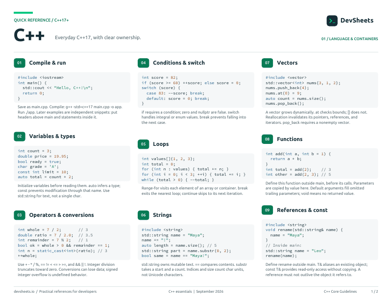Click the 'void rename(std::string& name) {' line
This screenshot has width=392, height=303.
pyautogui.click(x=304, y=230)
